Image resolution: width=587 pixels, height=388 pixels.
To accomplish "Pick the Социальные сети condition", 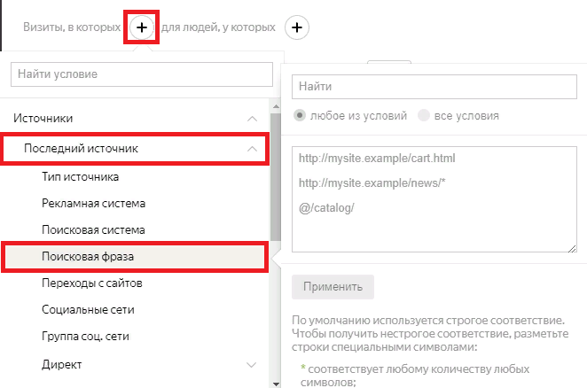I will point(88,310).
